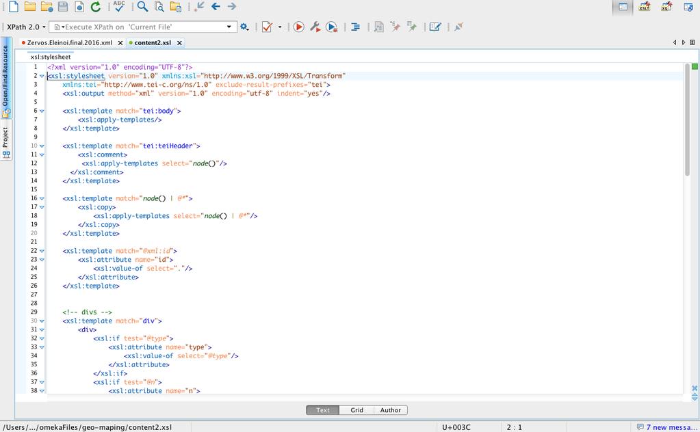Close the Zervos.Eleinoi.final.2016.xml tab
Screen dimensions: 700x432
[x=120, y=43]
